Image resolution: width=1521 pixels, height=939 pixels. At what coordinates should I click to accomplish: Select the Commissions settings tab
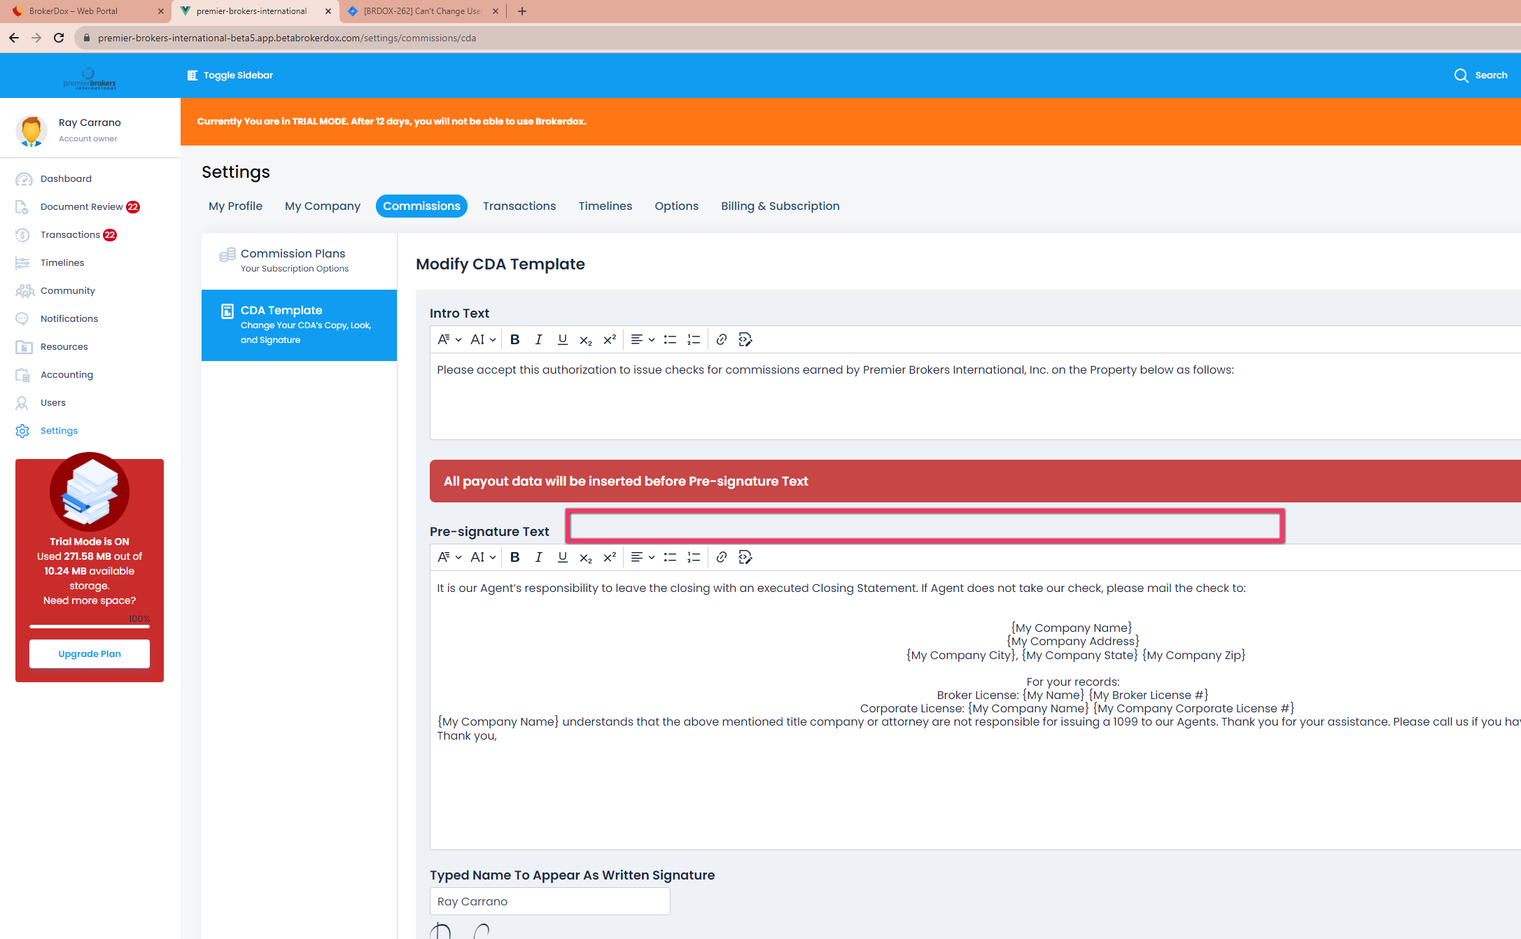coord(421,206)
